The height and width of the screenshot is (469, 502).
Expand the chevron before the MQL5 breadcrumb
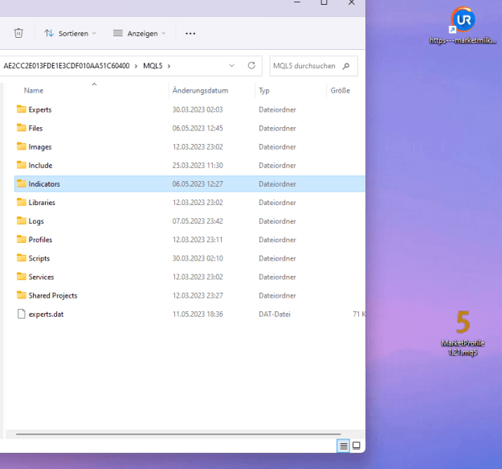pyautogui.click(x=136, y=66)
